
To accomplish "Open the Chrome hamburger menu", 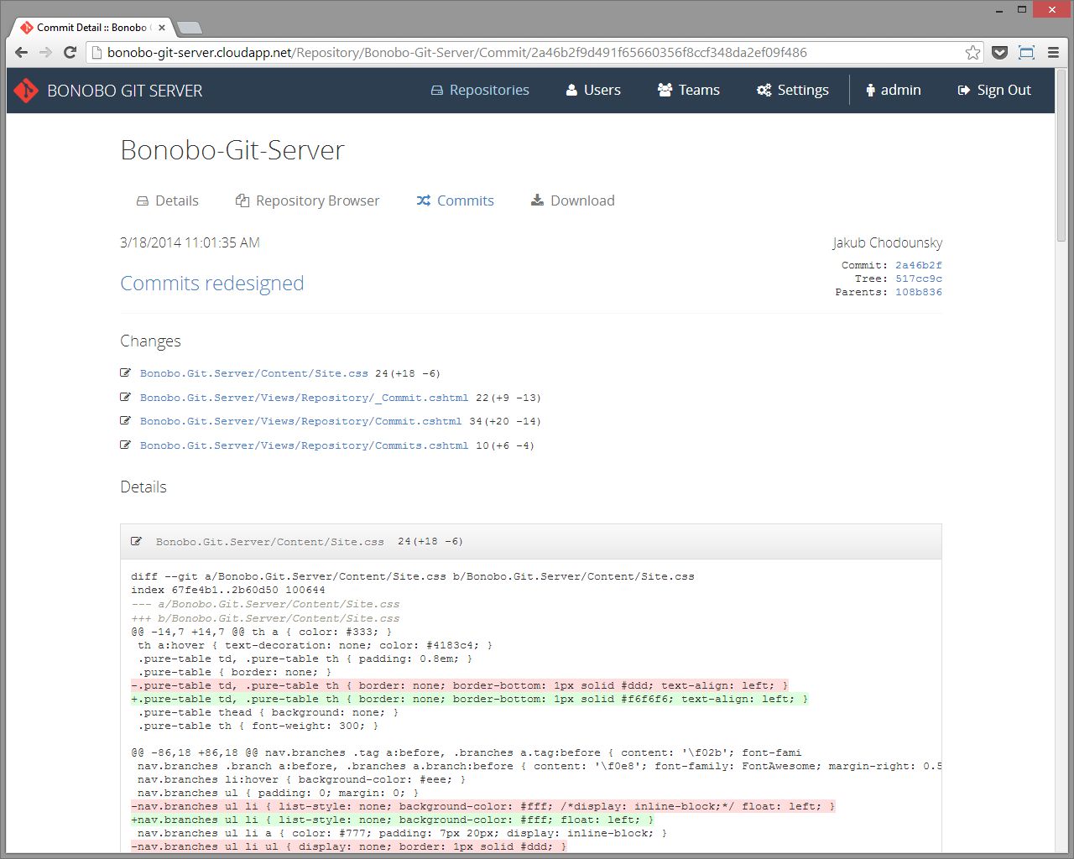I will tap(1053, 53).
